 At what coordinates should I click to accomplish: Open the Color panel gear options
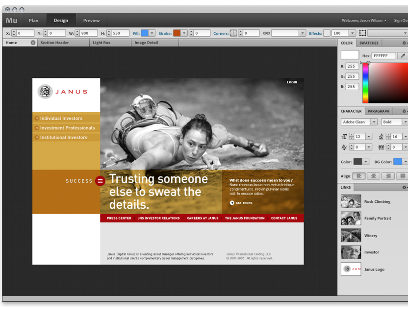(405, 43)
